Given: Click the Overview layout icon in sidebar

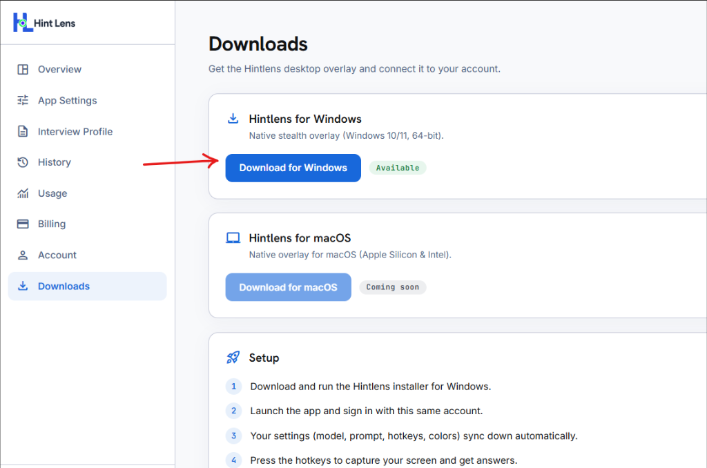Looking at the screenshot, I should pos(23,70).
